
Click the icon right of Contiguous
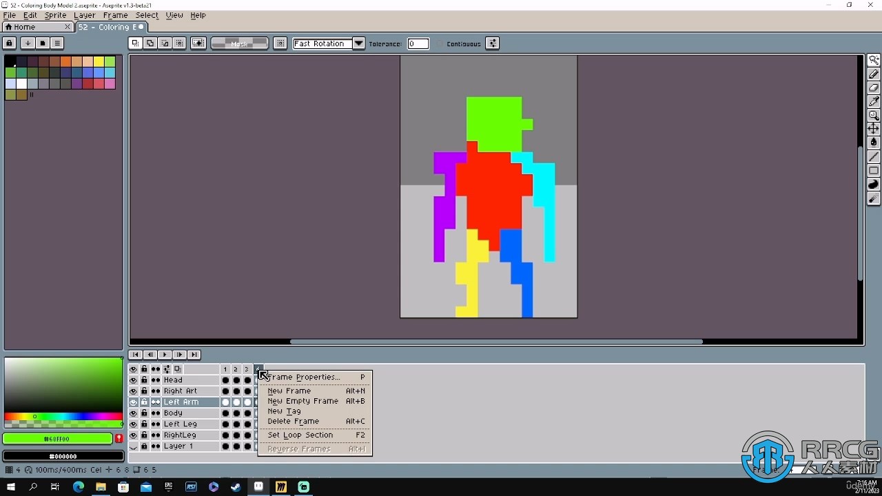pyautogui.click(x=492, y=43)
